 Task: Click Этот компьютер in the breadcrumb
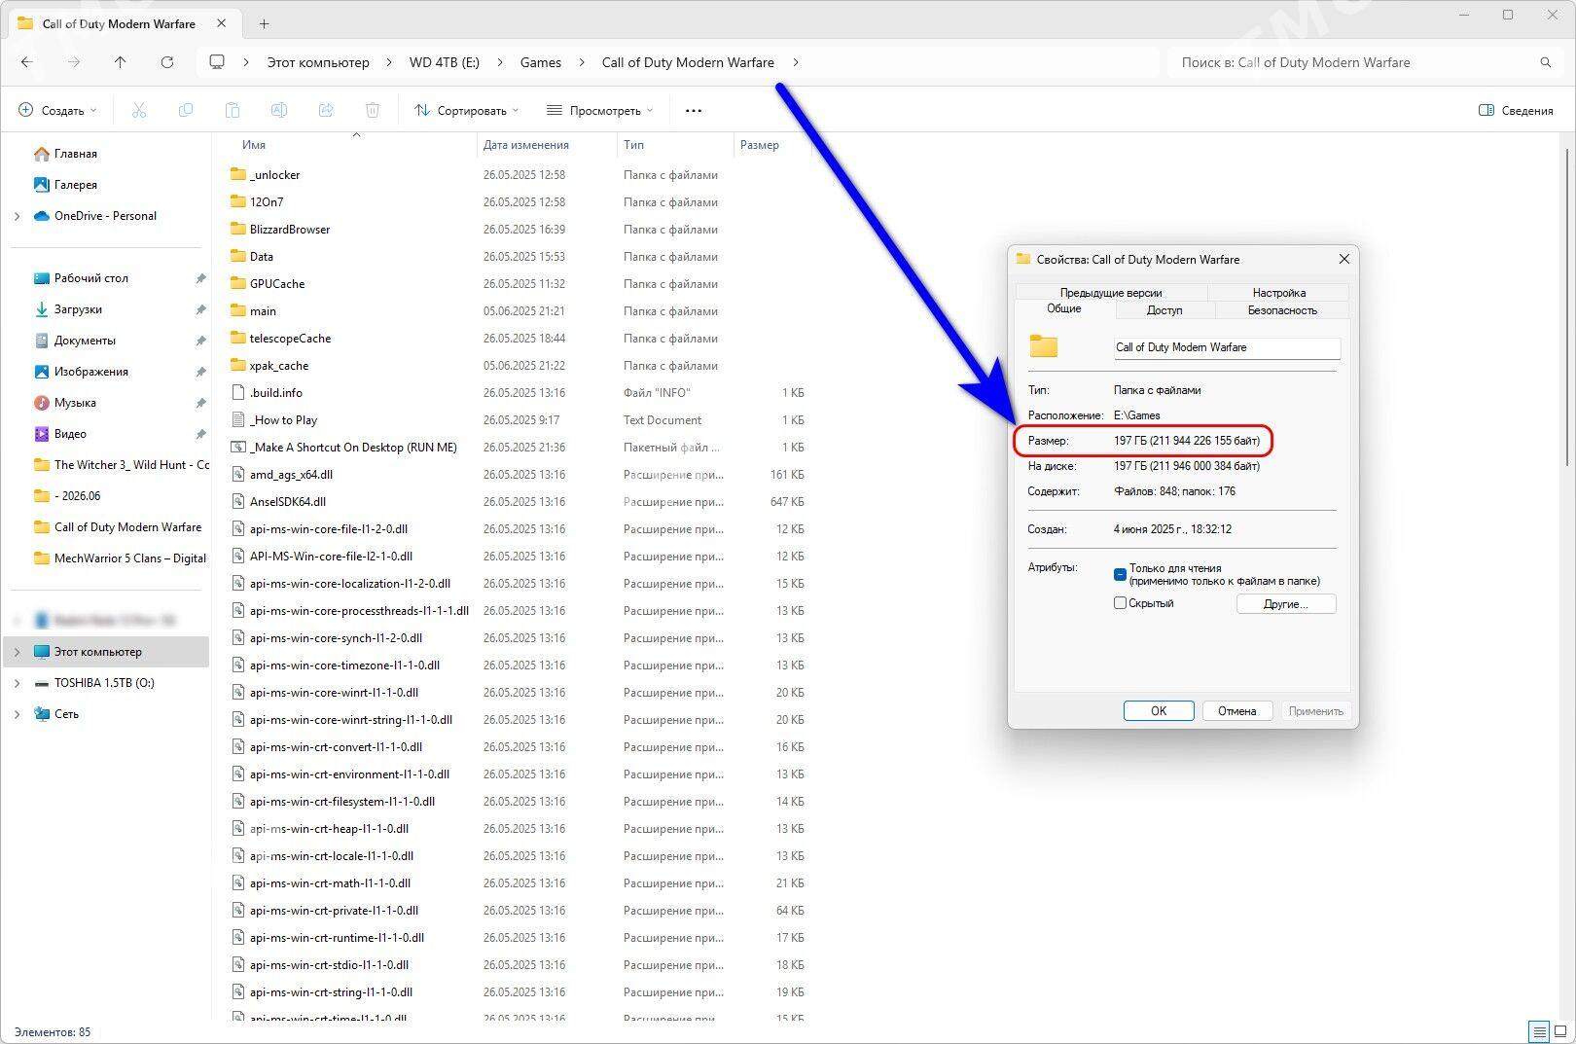click(x=318, y=62)
